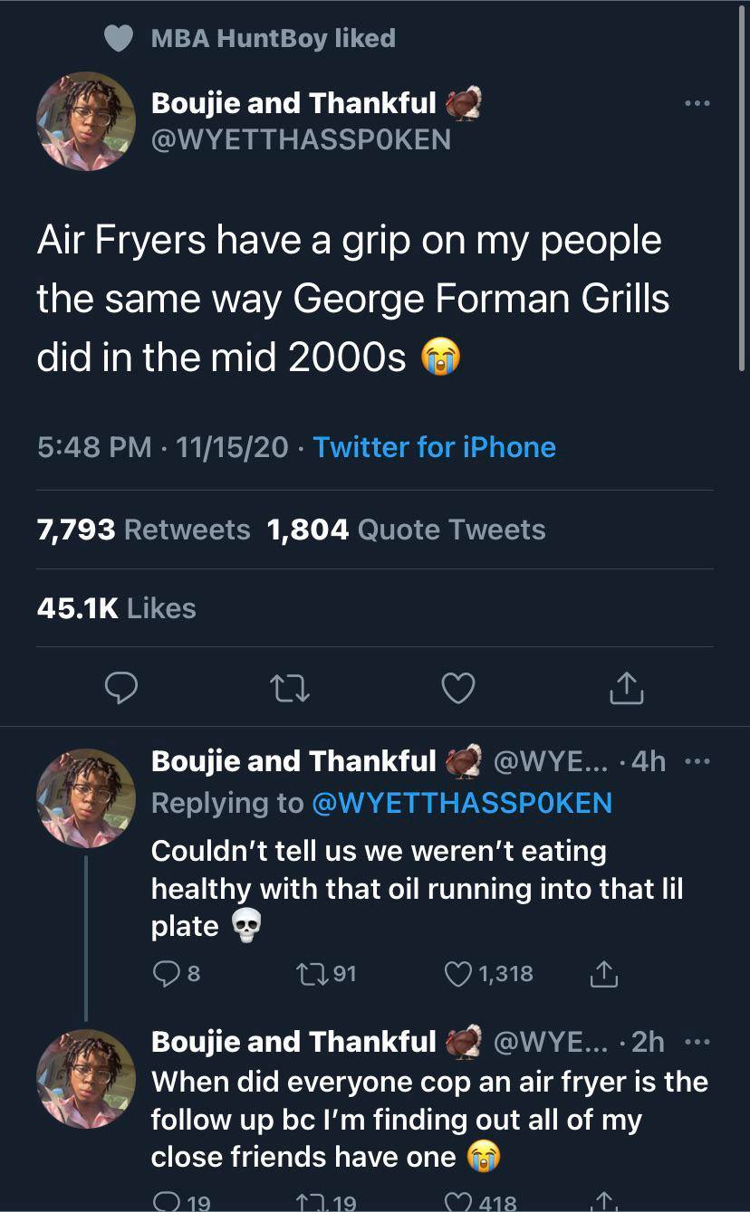Screen dimensions: 750x1212
Task: Open the main tweet author's profile picture
Action: click(x=86, y=121)
